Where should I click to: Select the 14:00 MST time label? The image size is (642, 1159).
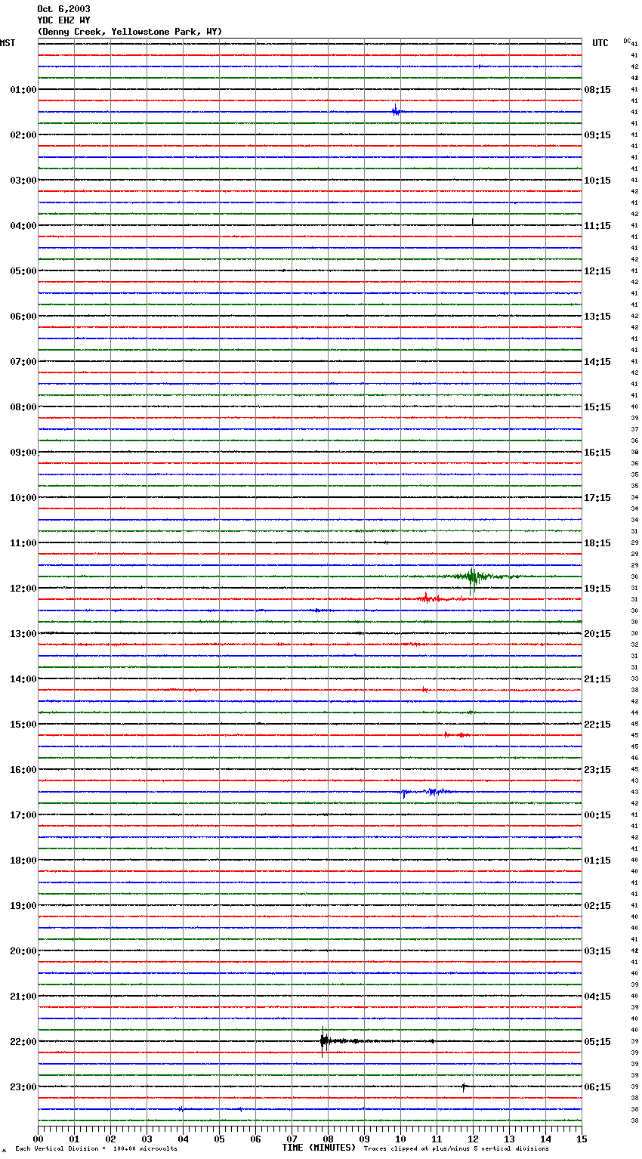click(x=23, y=679)
